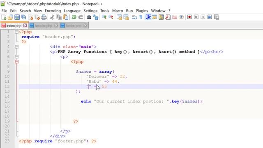Click the Save Recorded Macro icon
The height and width of the screenshot is (148, 263).
[x=217, y=17]
